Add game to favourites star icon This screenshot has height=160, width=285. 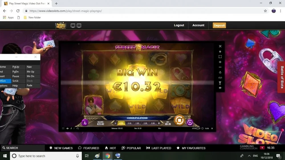pyautogui.click(x=220, y=52)
